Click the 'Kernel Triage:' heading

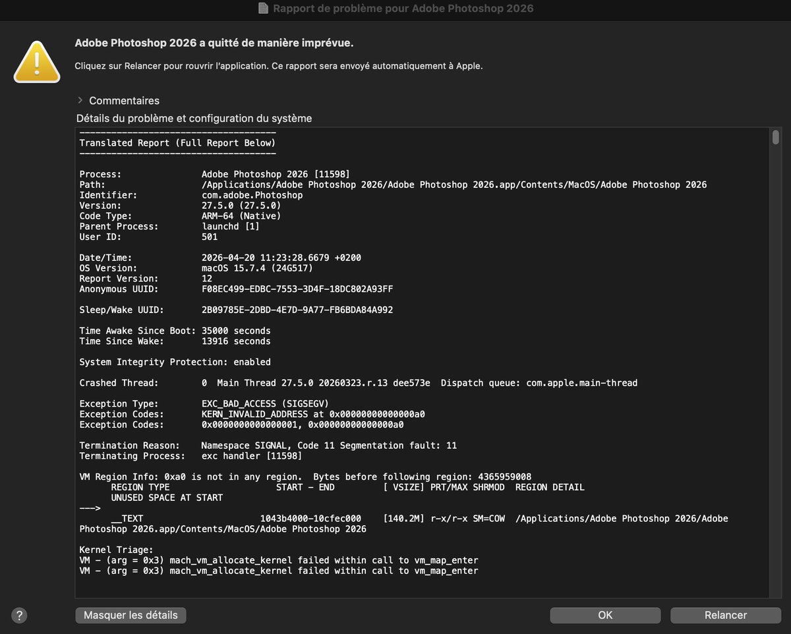tap(116, 550)
